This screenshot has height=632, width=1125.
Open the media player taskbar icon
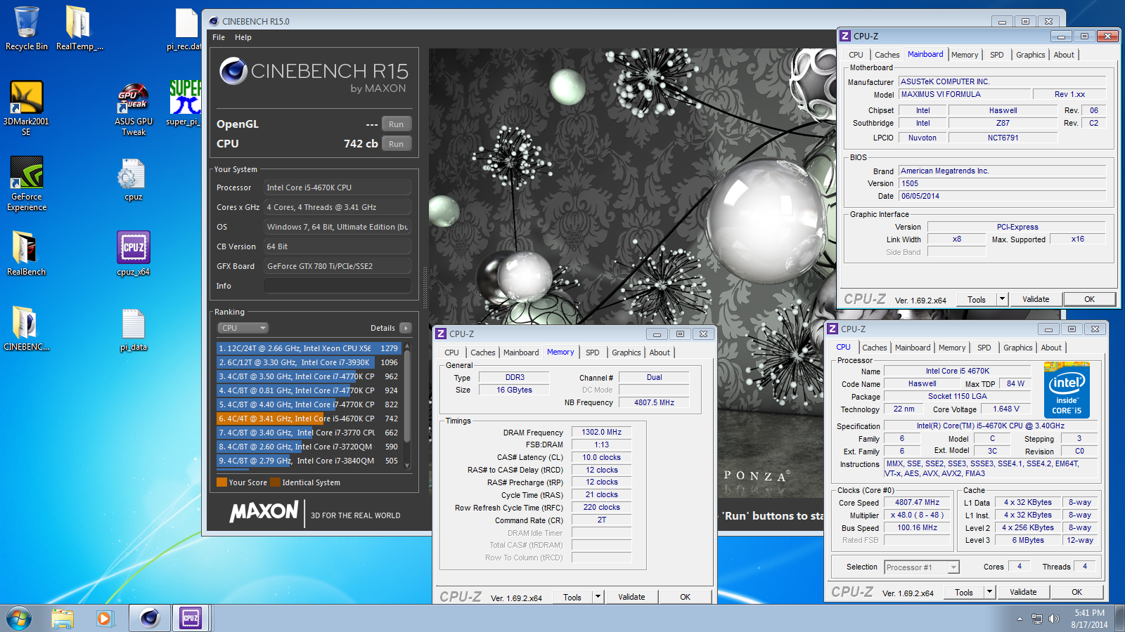[104, 618]
